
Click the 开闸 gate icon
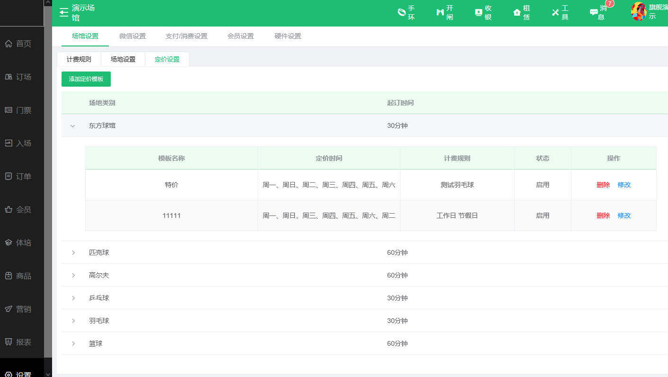(440, 13)
